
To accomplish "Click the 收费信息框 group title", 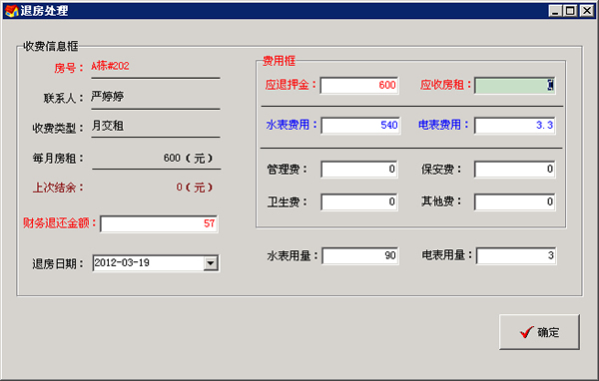I will 51,46.
